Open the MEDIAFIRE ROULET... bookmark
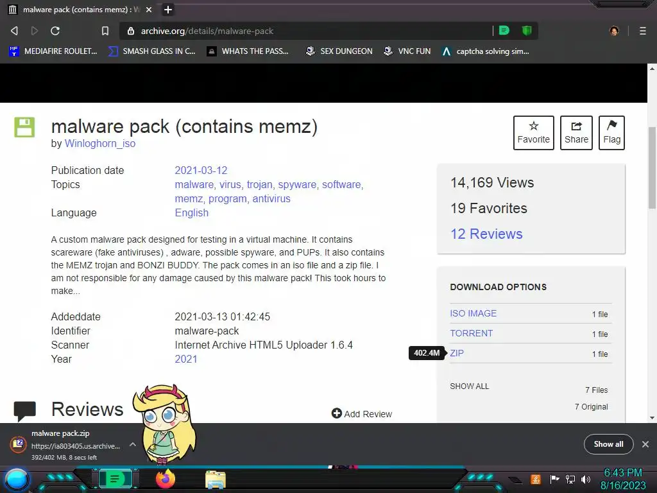The width and height of the screenshot is (657, 493). point(53,51)
